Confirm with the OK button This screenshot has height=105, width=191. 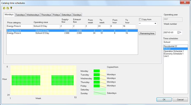coord(164,100)
